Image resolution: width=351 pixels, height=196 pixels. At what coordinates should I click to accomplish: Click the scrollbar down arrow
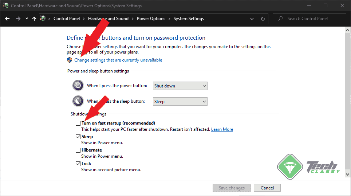pyautogui.click(x=347, y=174)
